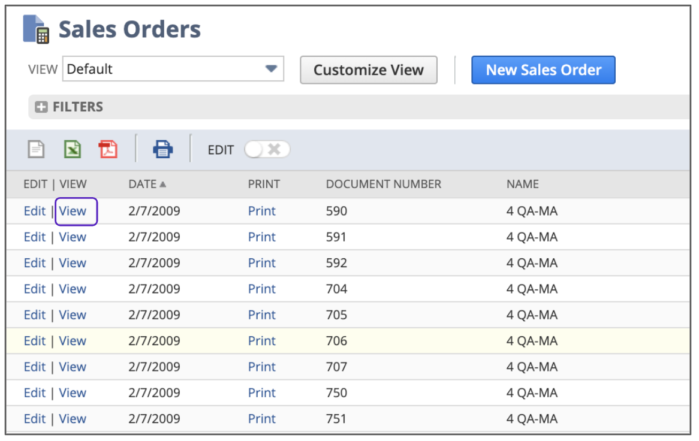Export list to Excel icon
Viewport: 699px width, 441px height.
click(x=73, y=149)
